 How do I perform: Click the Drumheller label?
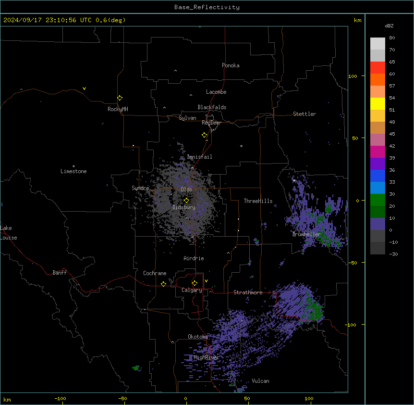tap(306, 234)
